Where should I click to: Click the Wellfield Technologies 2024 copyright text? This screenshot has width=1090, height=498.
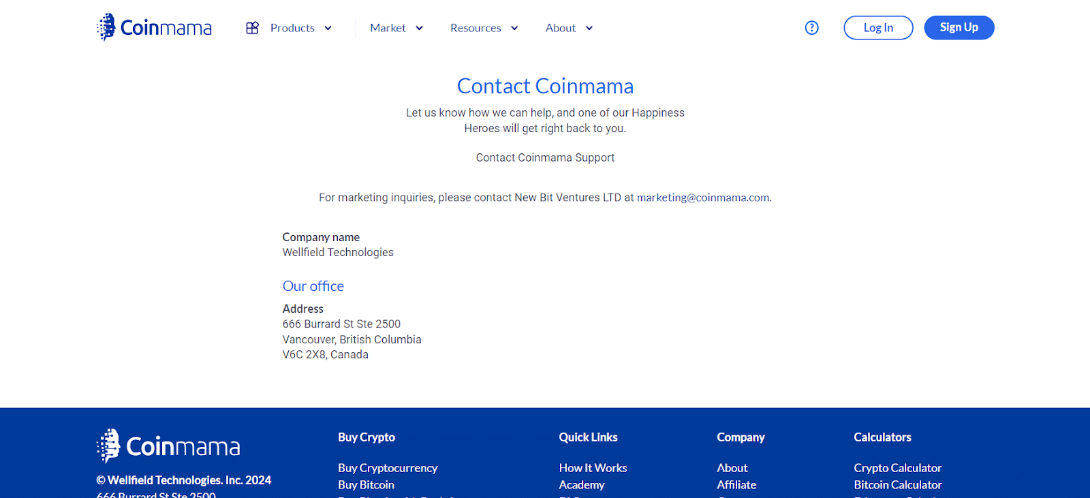pos(184,480)
